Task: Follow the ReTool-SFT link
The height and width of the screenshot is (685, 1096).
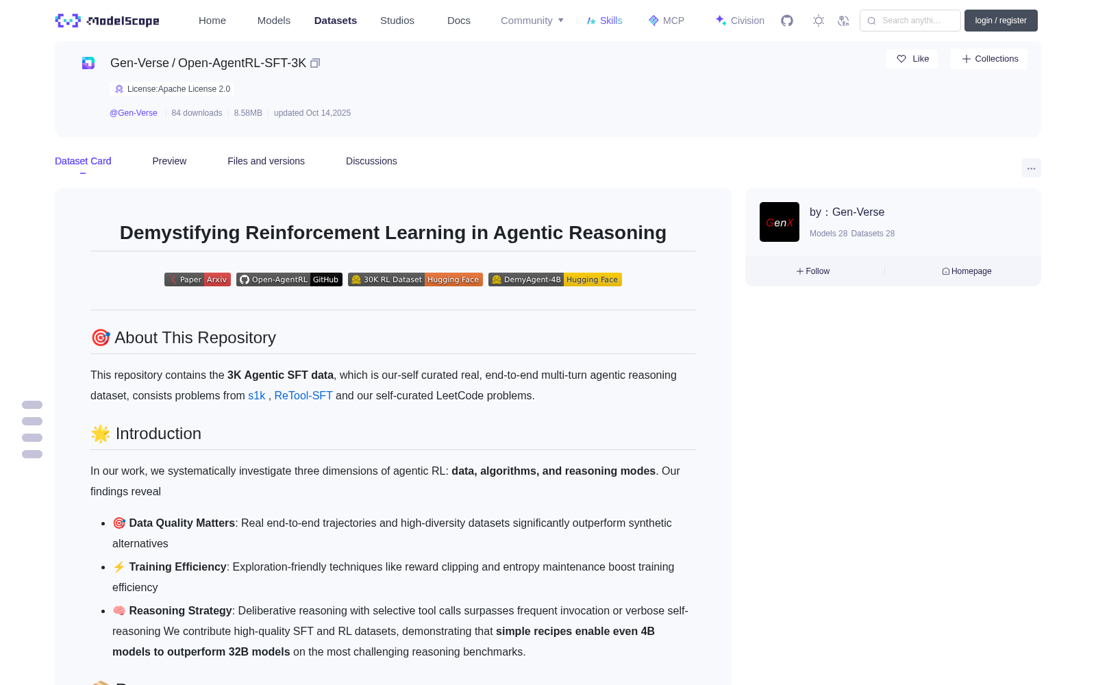Action: [303, 396]
